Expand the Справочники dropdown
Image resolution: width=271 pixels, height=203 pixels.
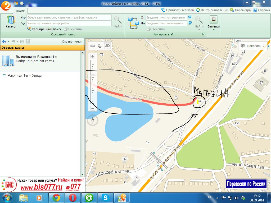[x=73, y=41]
